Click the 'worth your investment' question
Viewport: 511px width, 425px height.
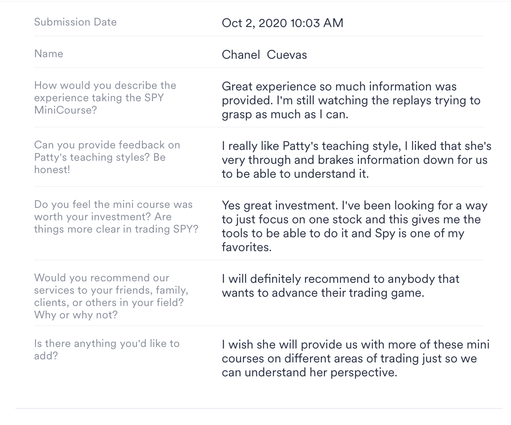pyautogui.click(x=116, y=216)
